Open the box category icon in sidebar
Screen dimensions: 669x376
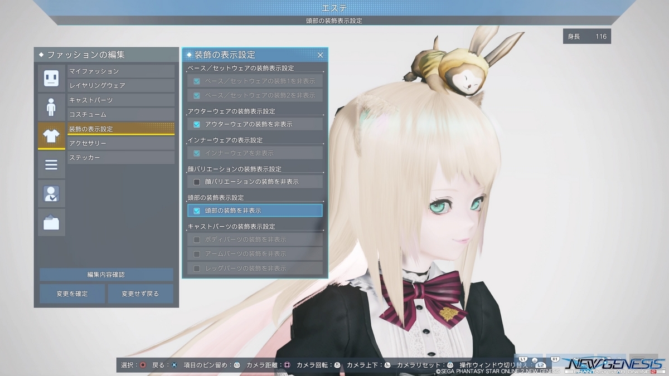tap(51, 223)
